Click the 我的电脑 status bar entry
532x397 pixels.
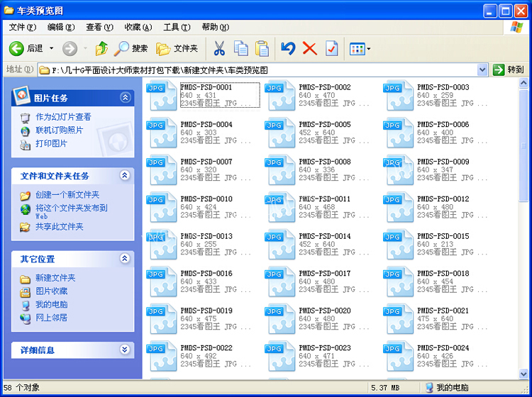(x=447, y=388)
